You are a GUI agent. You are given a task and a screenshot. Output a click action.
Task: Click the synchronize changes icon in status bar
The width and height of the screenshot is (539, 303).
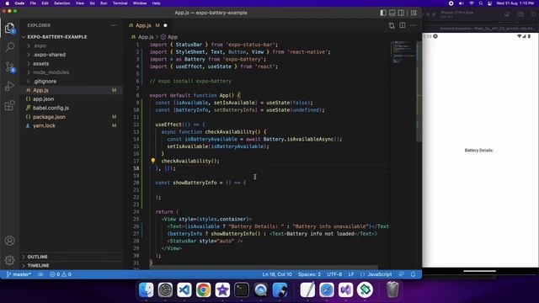pos(40,274)
